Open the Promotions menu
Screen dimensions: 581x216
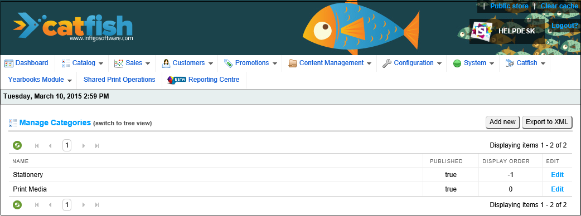(250, 63)
